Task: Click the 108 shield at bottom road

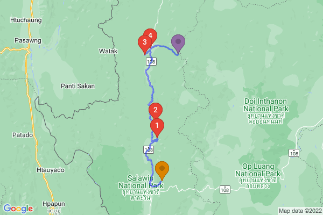Action: click(224, 189)
